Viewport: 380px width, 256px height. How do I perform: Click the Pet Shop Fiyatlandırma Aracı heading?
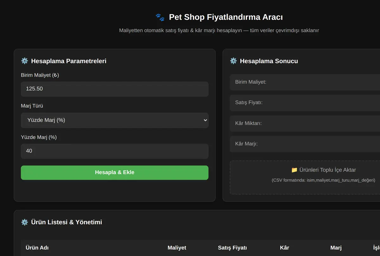point(226,17)
